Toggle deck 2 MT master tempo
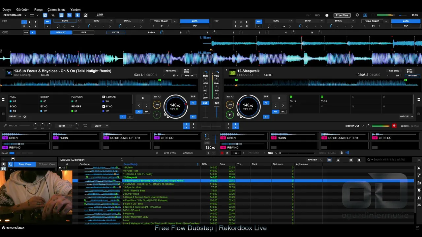This screenshot has height=237, width=422. [x=266, y=117]
